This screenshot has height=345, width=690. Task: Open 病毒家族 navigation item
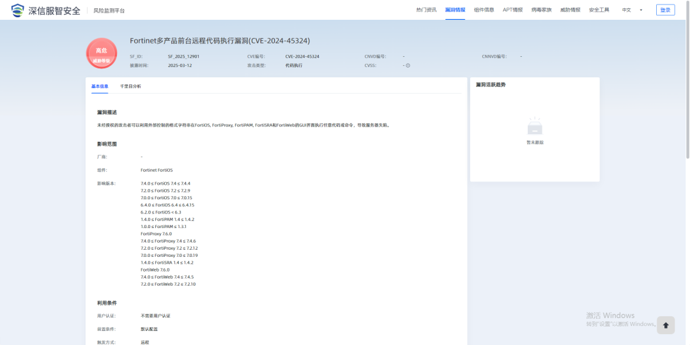[x=541, y=10]
